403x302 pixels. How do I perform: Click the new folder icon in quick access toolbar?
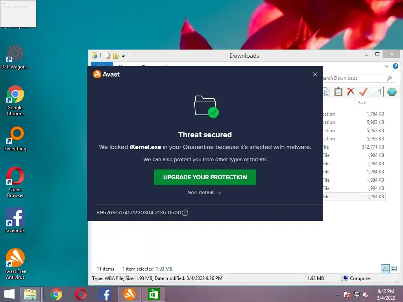pos(116,56)
